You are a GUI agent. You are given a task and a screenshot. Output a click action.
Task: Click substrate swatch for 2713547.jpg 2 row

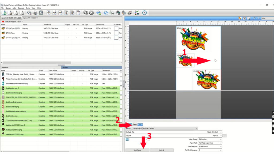[116, 28]
